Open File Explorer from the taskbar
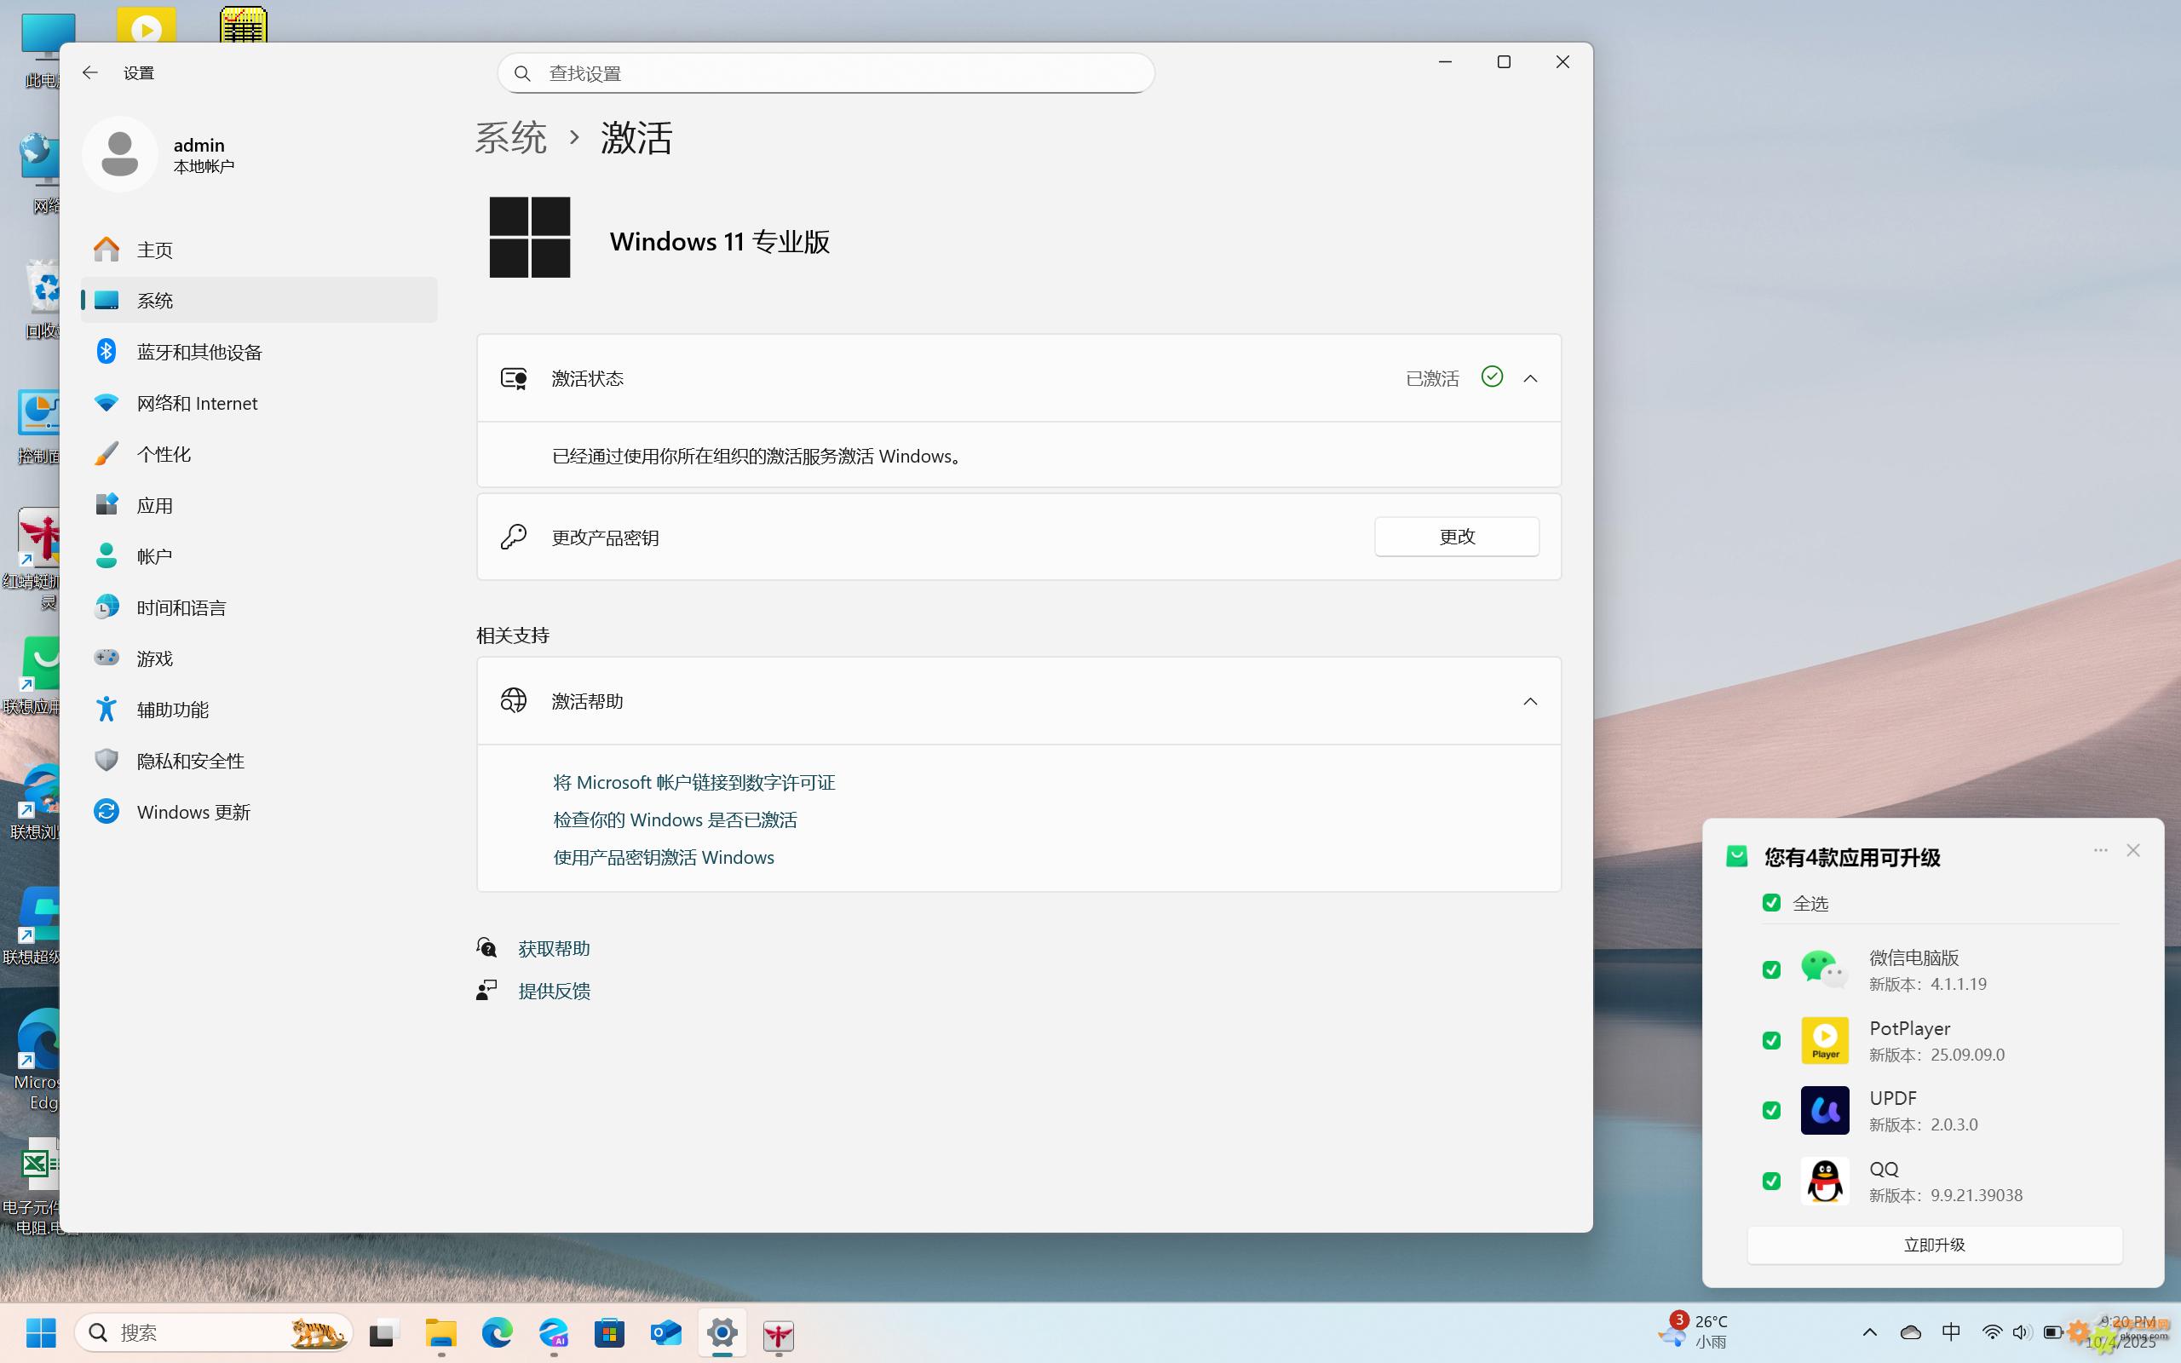 tap(440, 1332)
